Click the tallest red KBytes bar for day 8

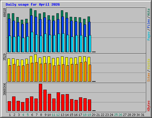point(40,97)
